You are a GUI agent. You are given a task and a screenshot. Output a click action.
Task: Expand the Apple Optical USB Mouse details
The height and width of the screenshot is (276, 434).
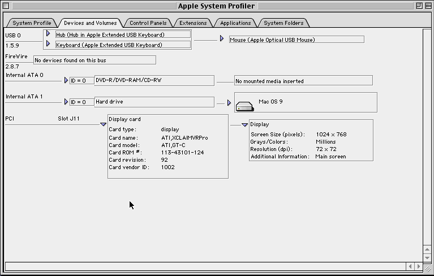[x=222, y=38]
